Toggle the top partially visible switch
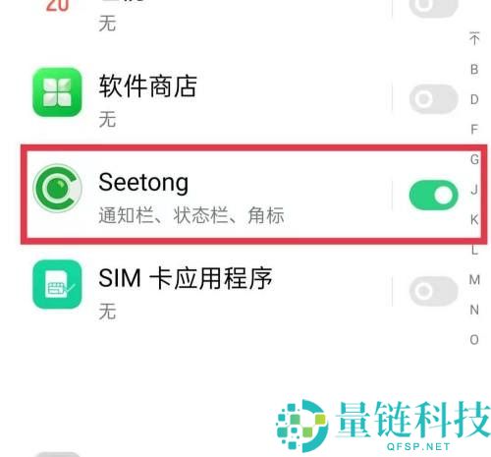Viewport: 491px width, 457px height. pos(433,7)
